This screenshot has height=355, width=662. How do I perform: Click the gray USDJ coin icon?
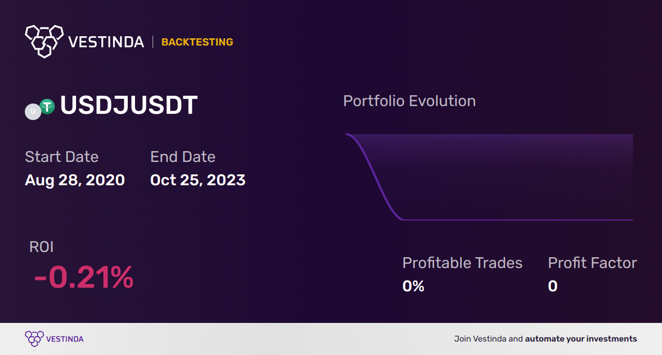[33, 111]
